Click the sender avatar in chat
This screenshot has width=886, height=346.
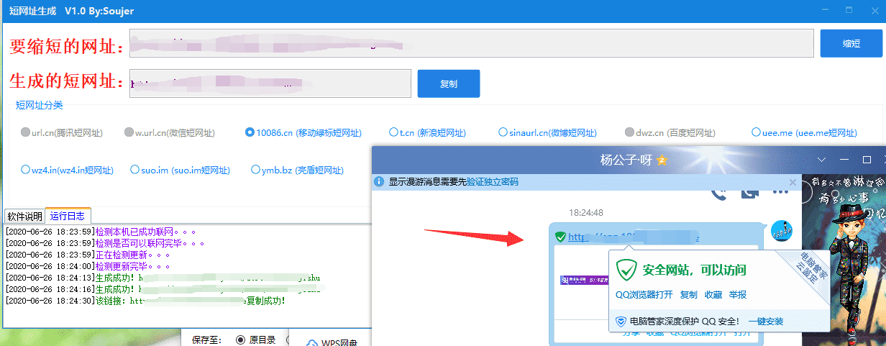tap(782, 232)
